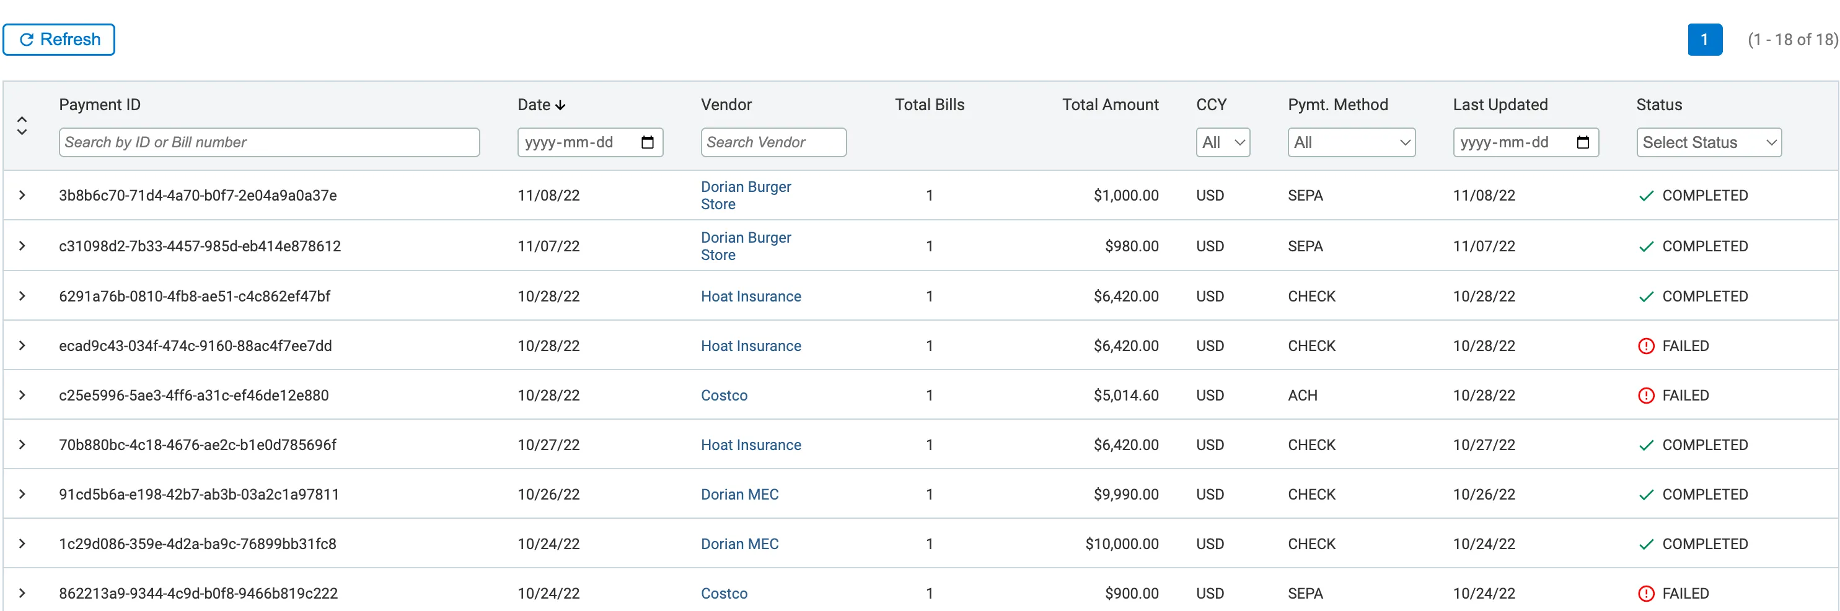The height and width of the screenshot is (611, 1840).
Task: Click the completed checkmark for 70b880bc payment
Action: coord(1646,444)
